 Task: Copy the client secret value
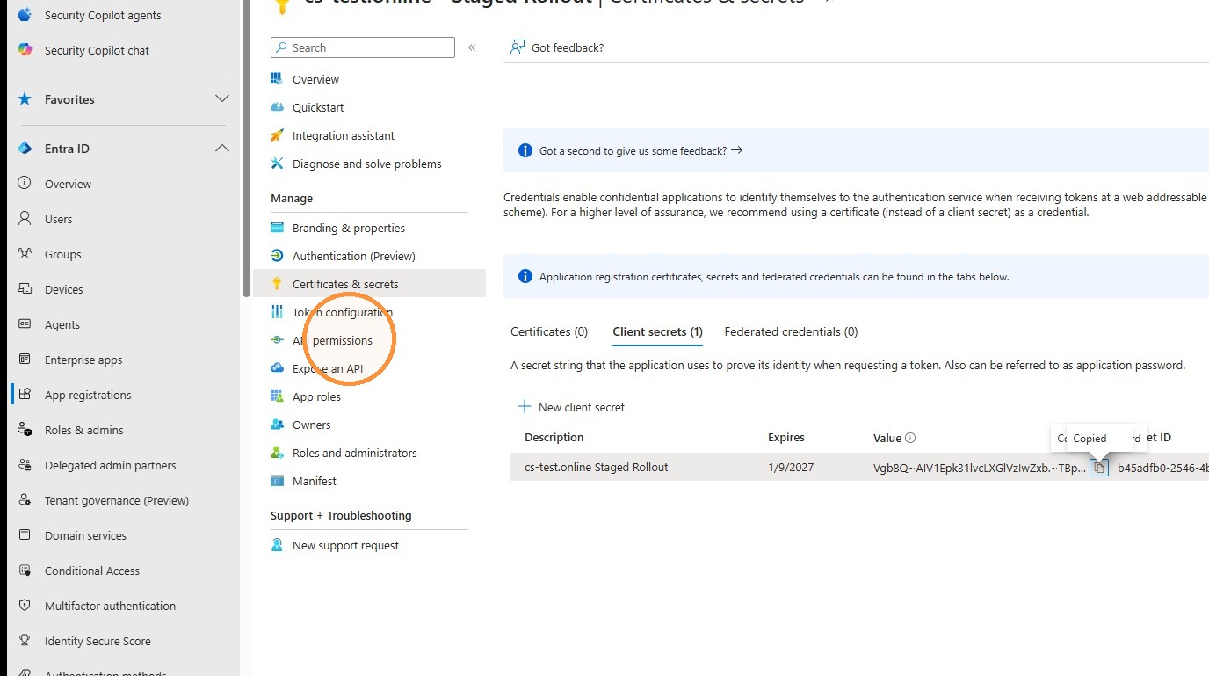pyautogui.click(x=1099, y=468)
